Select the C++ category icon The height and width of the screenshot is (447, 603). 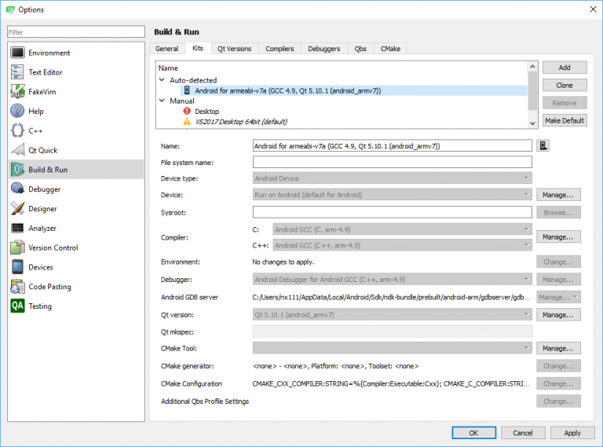pos(17,130)
